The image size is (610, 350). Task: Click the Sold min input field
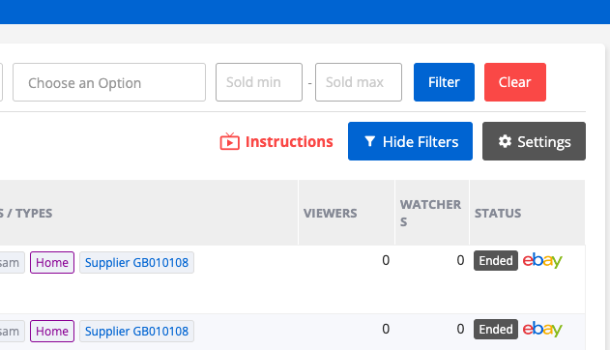259,82
